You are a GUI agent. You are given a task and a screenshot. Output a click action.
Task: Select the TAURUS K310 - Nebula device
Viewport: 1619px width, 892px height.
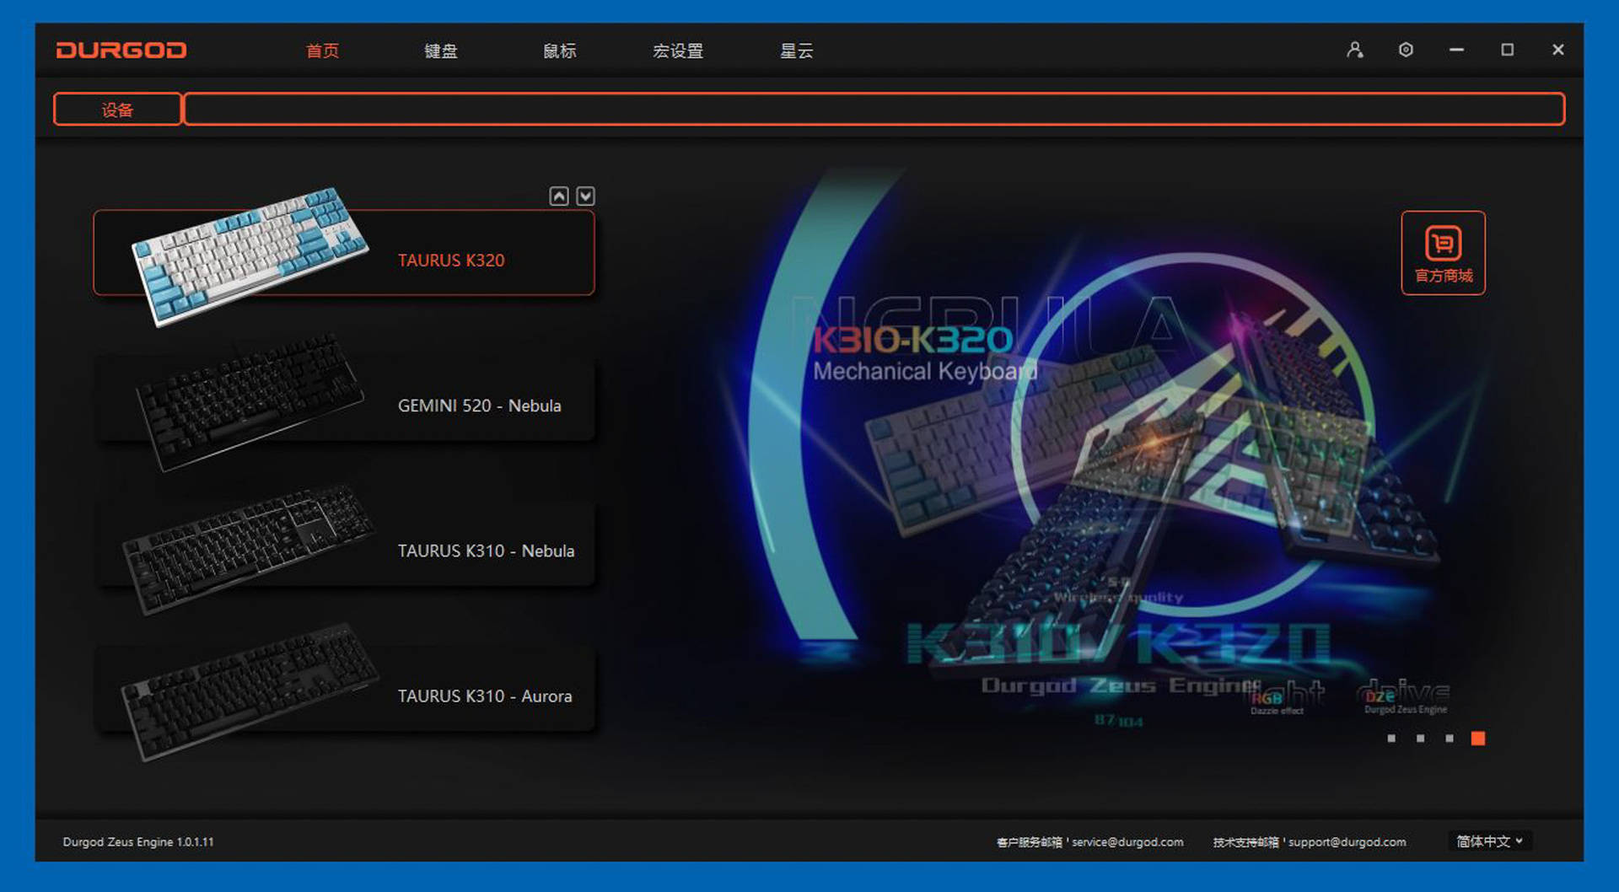[344, 543]
